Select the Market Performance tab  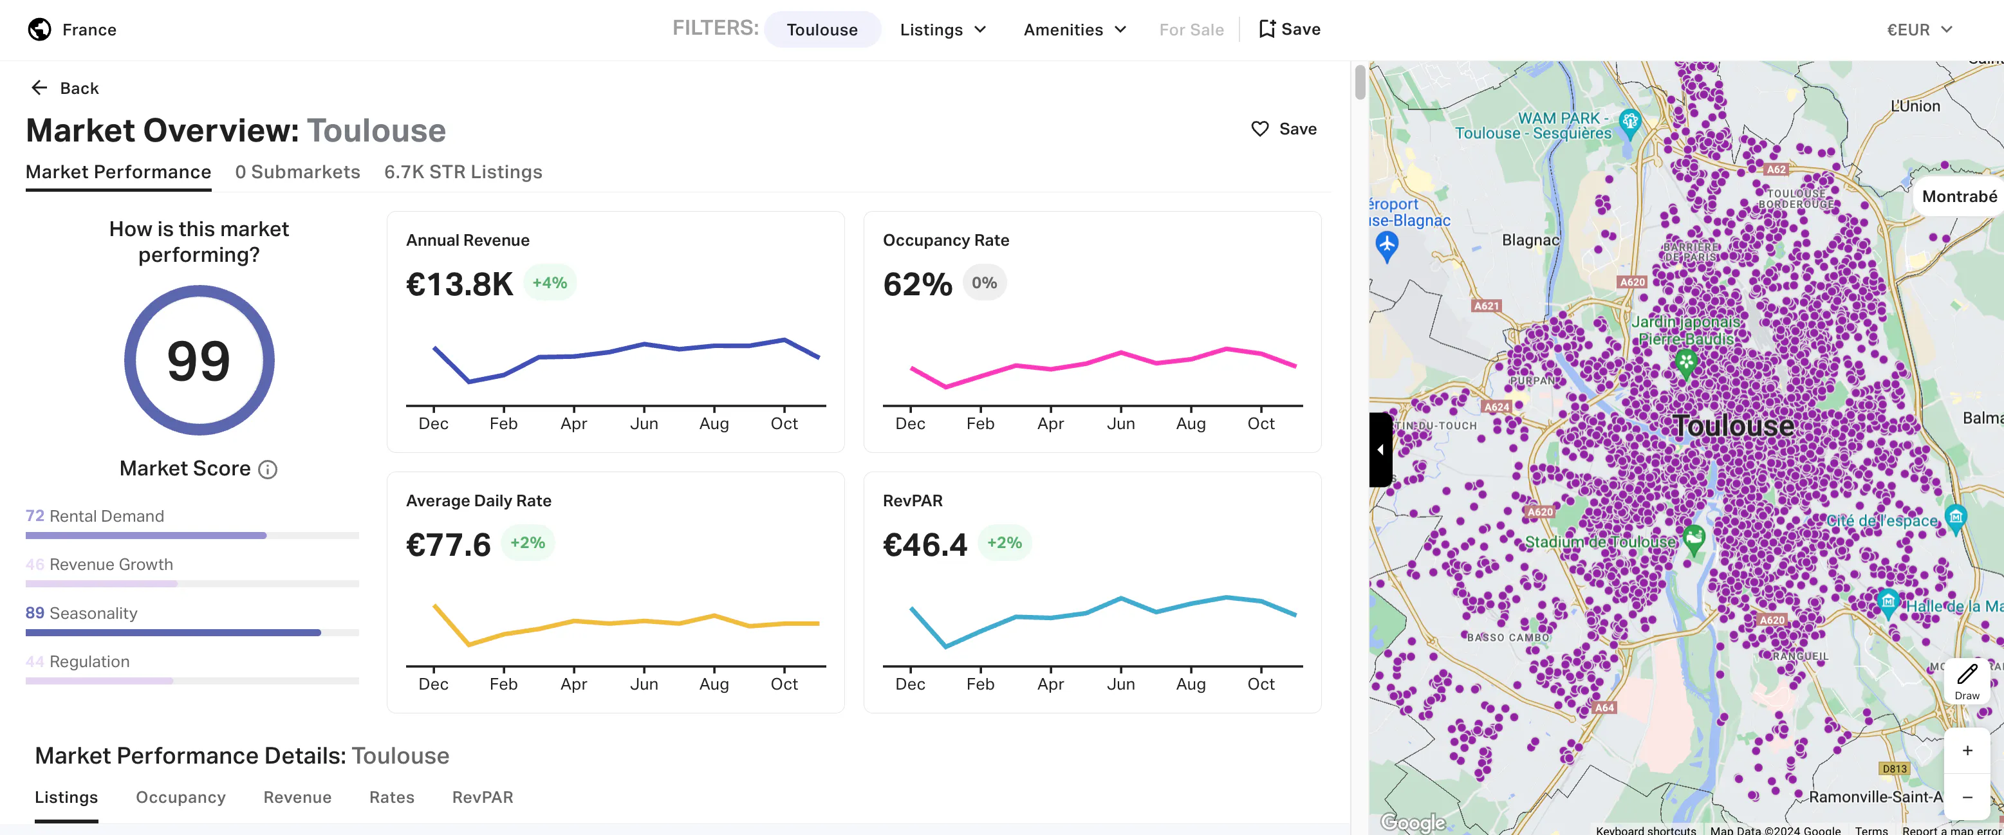coord(118,172)
